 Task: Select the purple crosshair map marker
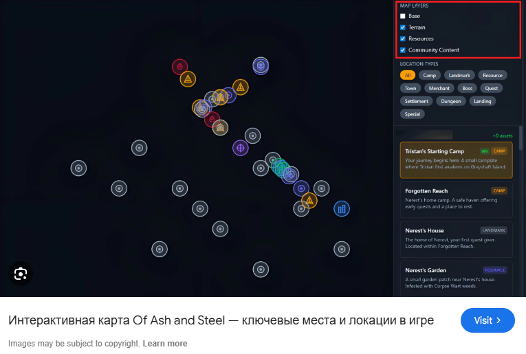pyautogui.click(x=241, y=148)
